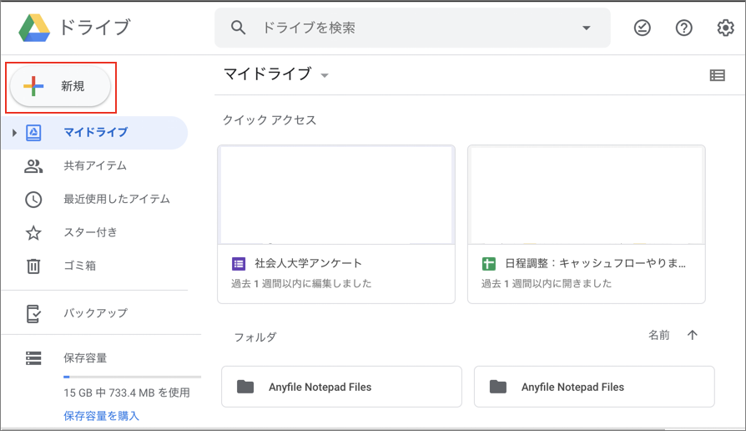Image resolution: width=746 pixels, height=431 pixels.
Task: Expand the マイドライブ tree triangle
Action: point(14,133)
